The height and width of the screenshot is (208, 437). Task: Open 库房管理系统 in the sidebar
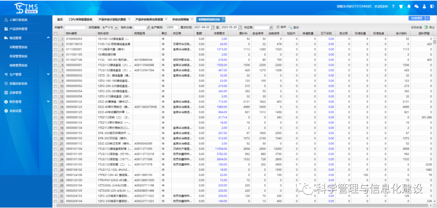[18, 56]
